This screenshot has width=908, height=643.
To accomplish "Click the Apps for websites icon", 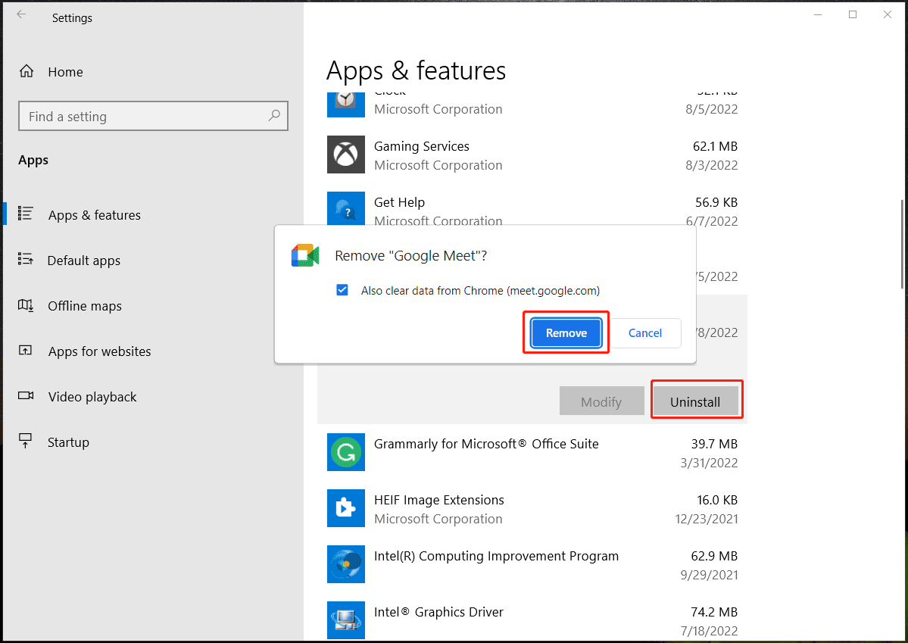I will 26,351.
